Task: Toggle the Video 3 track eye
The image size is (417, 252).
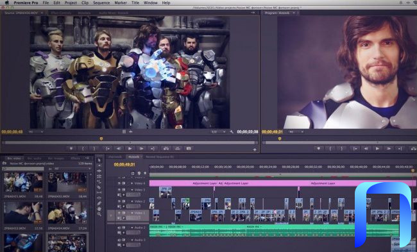Action: pos(119,190)
